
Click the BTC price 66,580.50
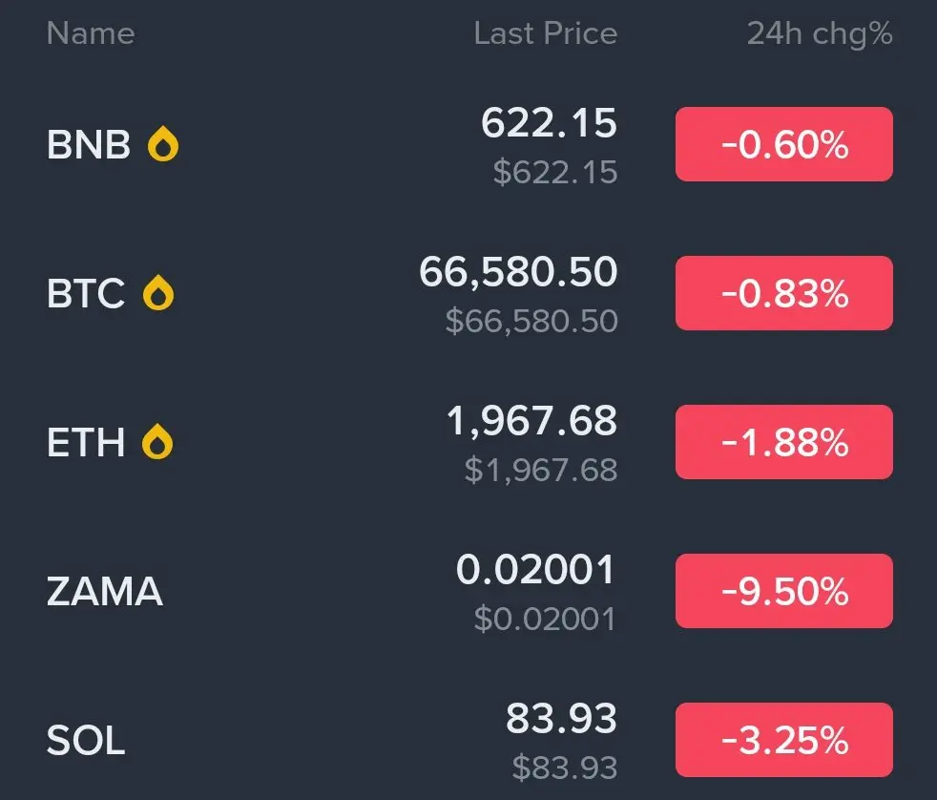[x=518, y=274]
